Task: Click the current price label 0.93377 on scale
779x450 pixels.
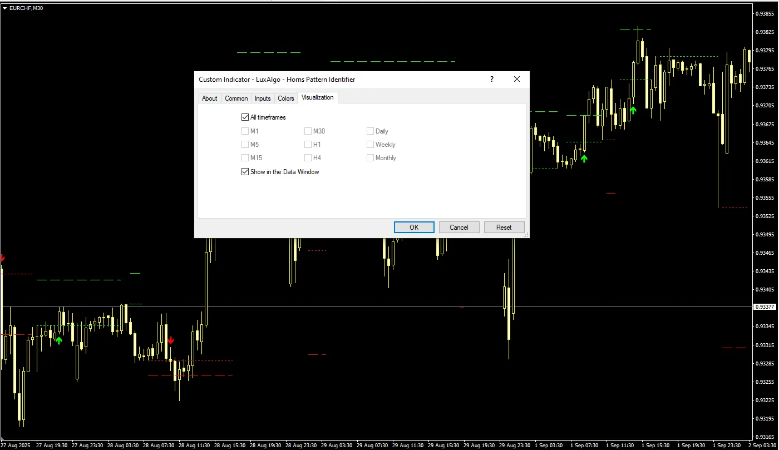Action: (765, 305)
